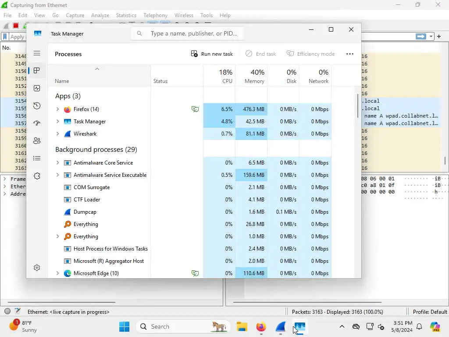Expand Antimalware Core Service group
This screenshot has height=337, width=449.
tap(57, 163)
